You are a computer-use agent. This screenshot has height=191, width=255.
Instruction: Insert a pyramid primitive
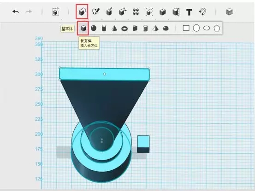(x=155, y=29)
